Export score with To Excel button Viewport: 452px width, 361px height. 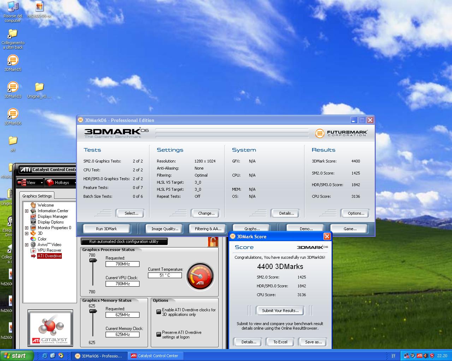pos(280,342)
